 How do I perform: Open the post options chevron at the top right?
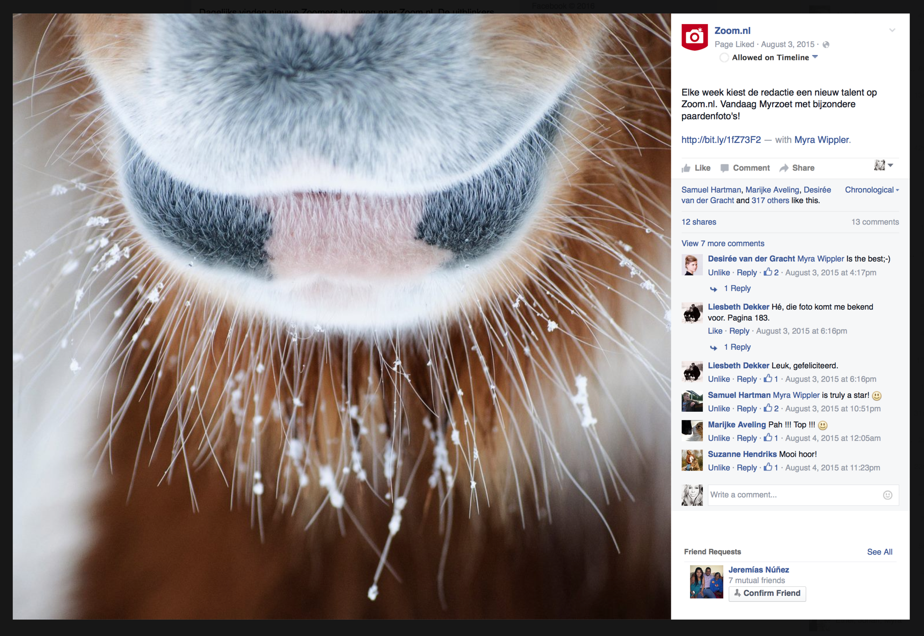click(892, 30)
